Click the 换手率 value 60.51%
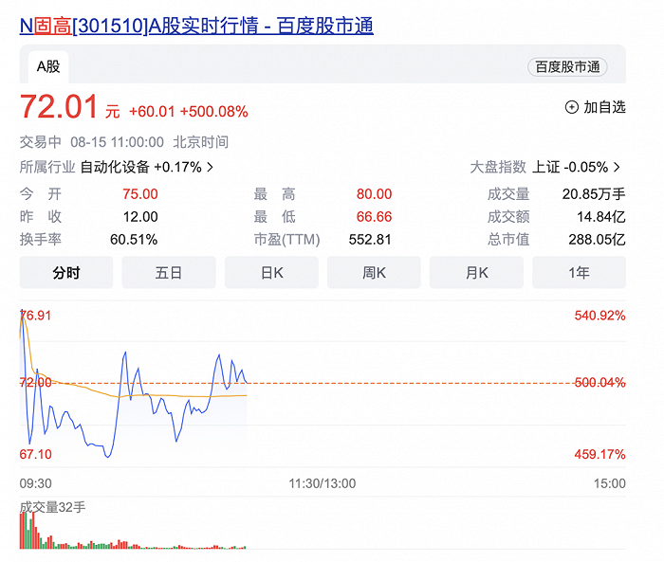 (134, 239)
